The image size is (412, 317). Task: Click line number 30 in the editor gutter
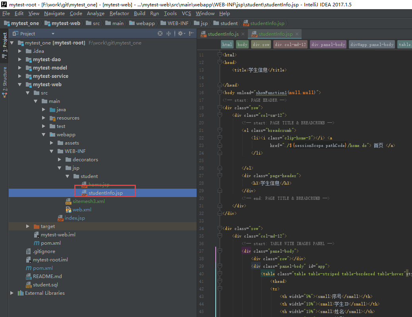201,198
